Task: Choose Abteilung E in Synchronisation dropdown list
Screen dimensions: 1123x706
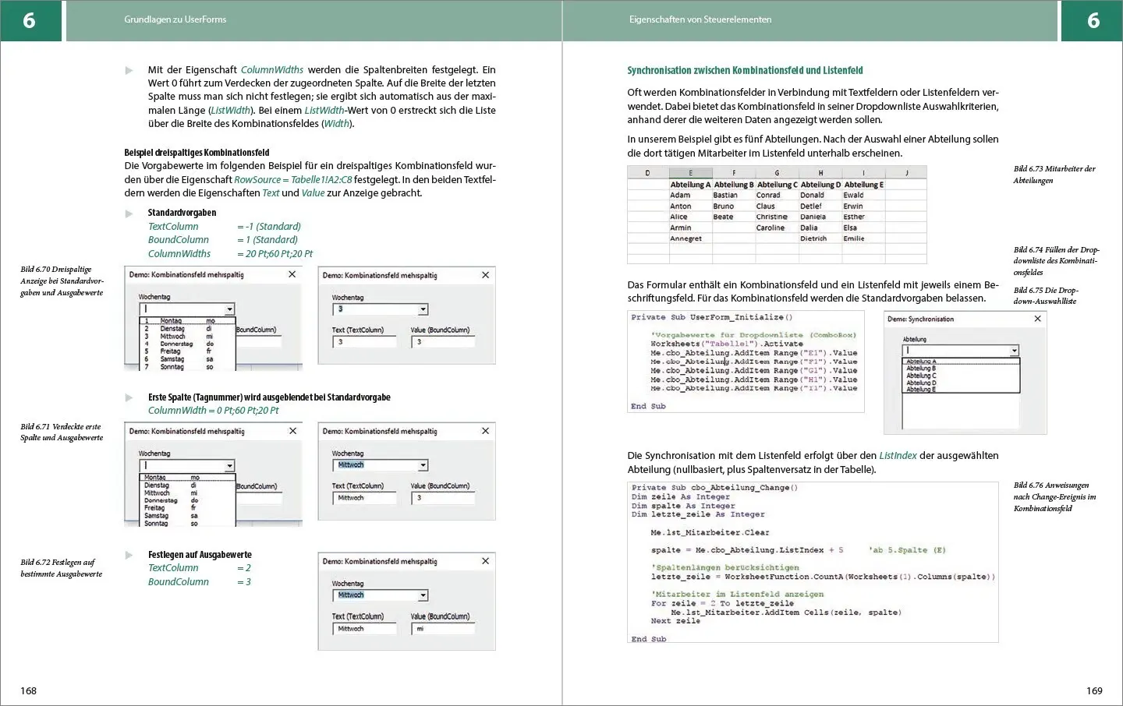Action: (x=961, y=390)
